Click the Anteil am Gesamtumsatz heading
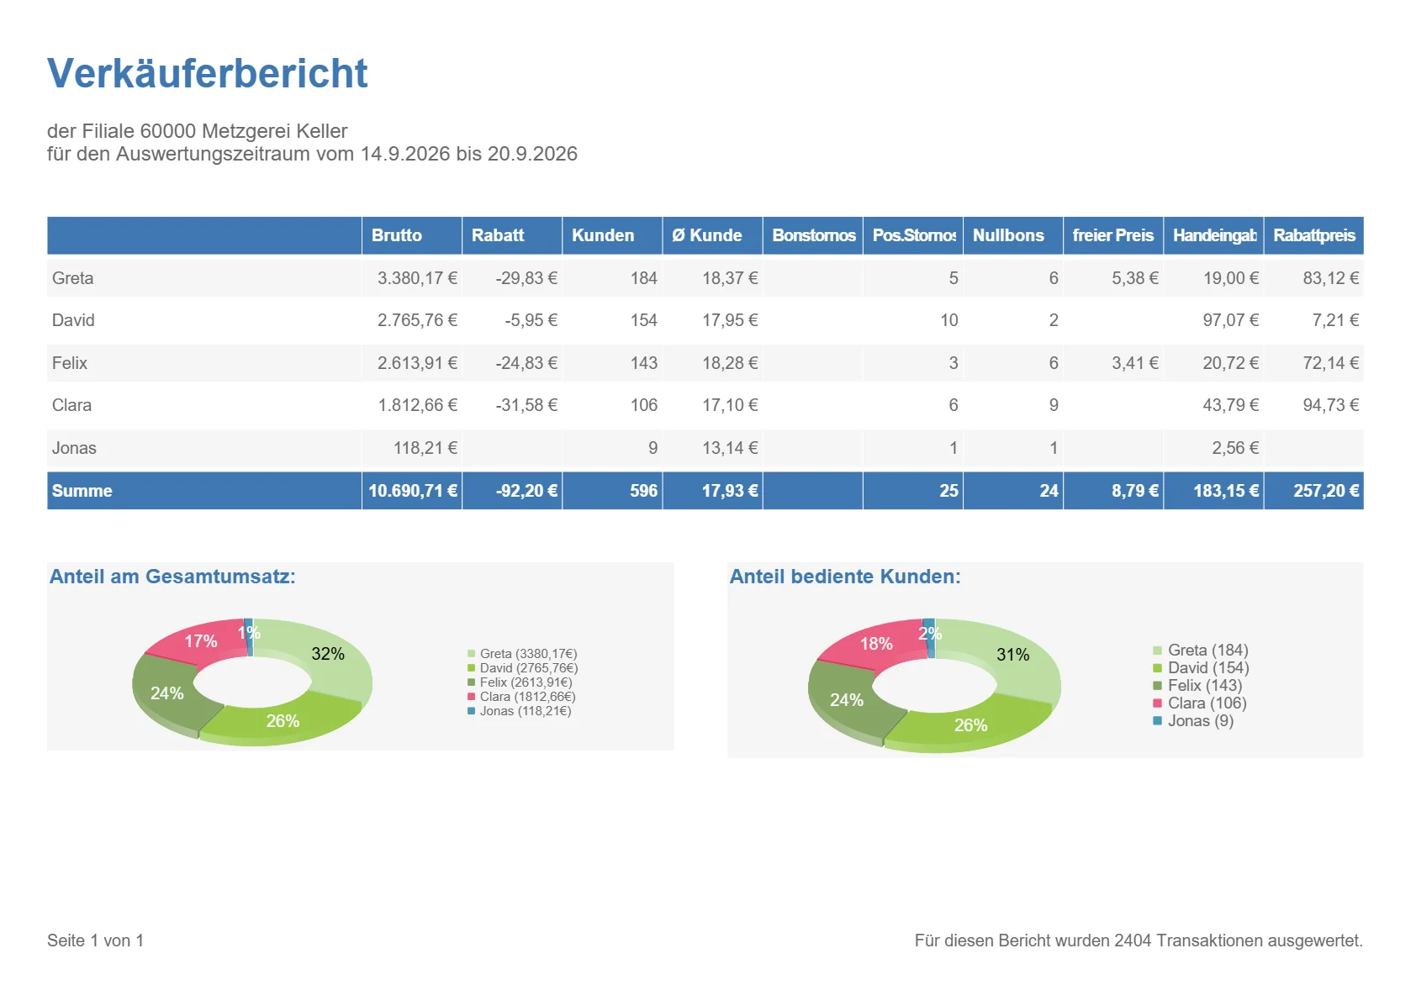 point(172,577)
